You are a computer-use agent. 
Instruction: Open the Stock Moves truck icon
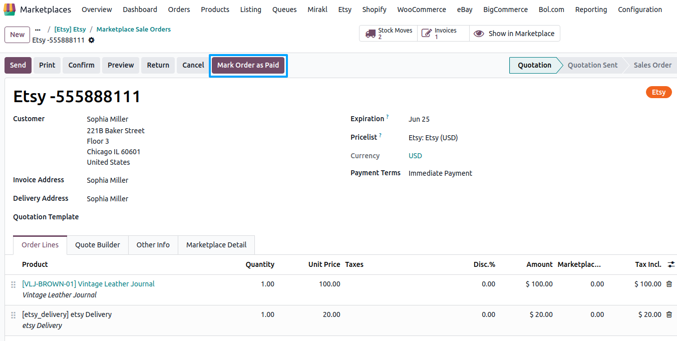tap(371, 34)
